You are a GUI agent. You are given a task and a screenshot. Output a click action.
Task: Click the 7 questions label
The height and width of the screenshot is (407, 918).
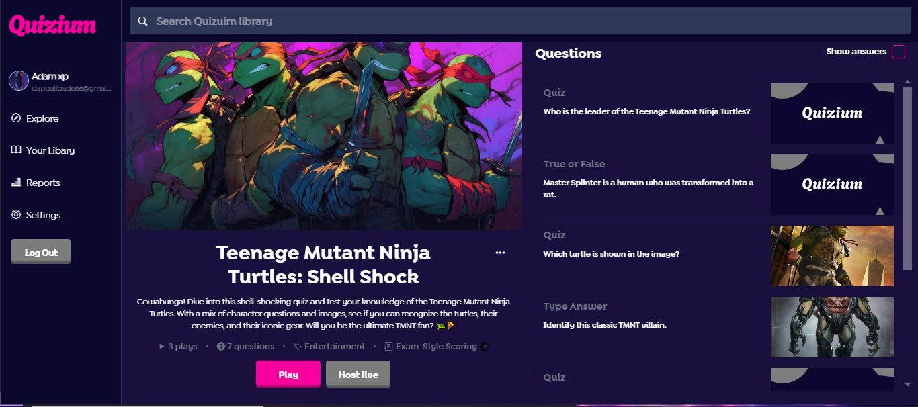click(x=251, y=347)
